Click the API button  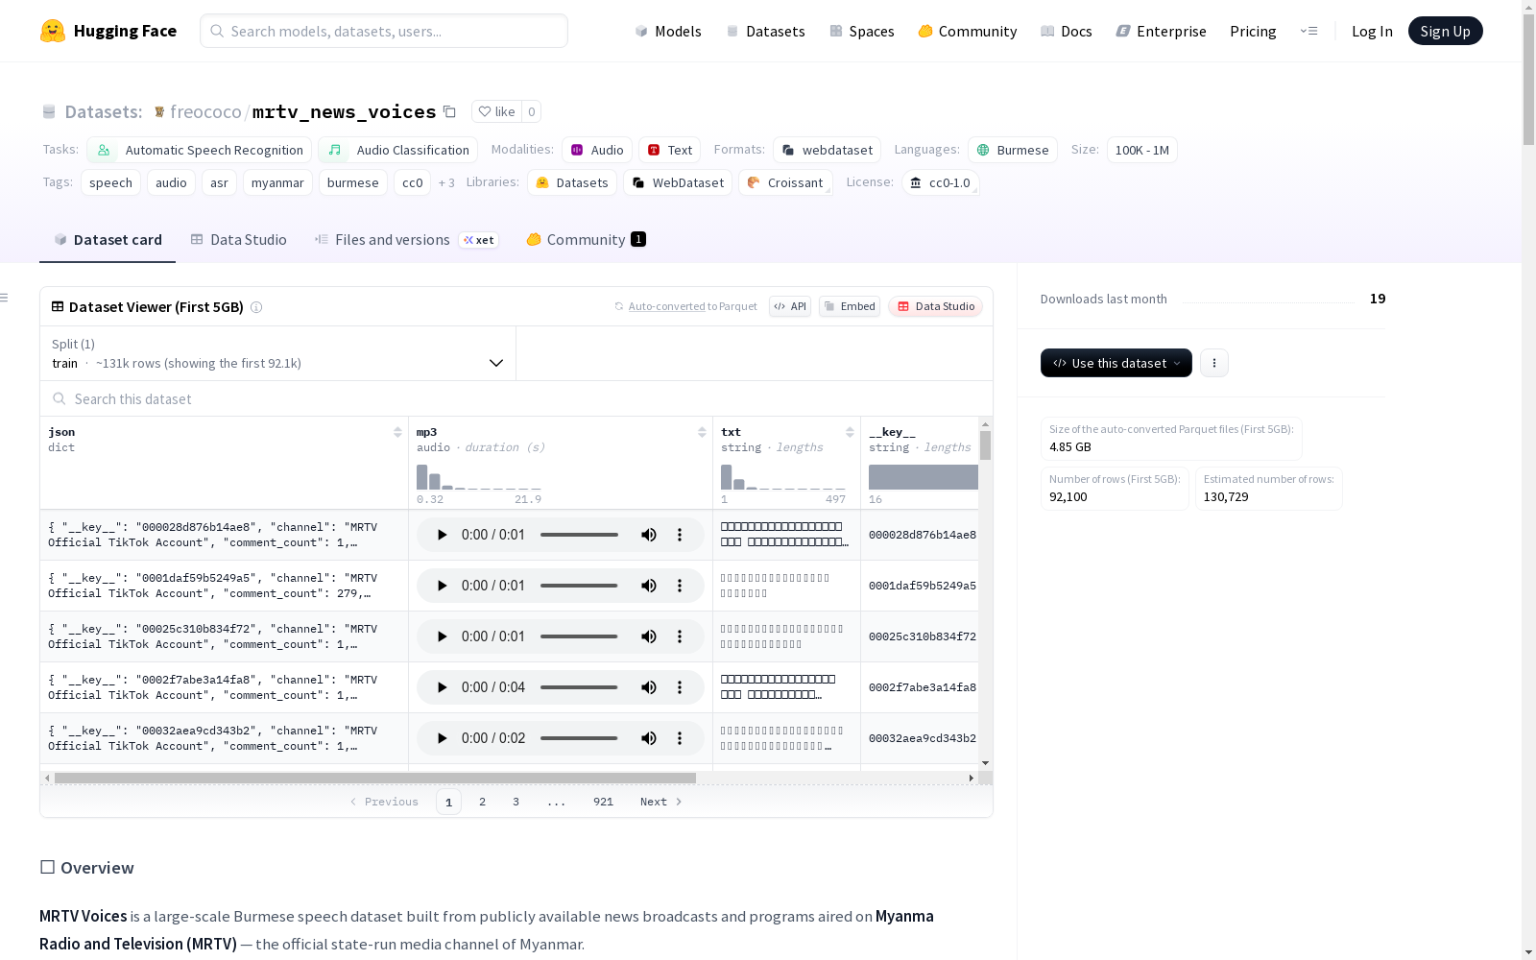click(790, 306)
